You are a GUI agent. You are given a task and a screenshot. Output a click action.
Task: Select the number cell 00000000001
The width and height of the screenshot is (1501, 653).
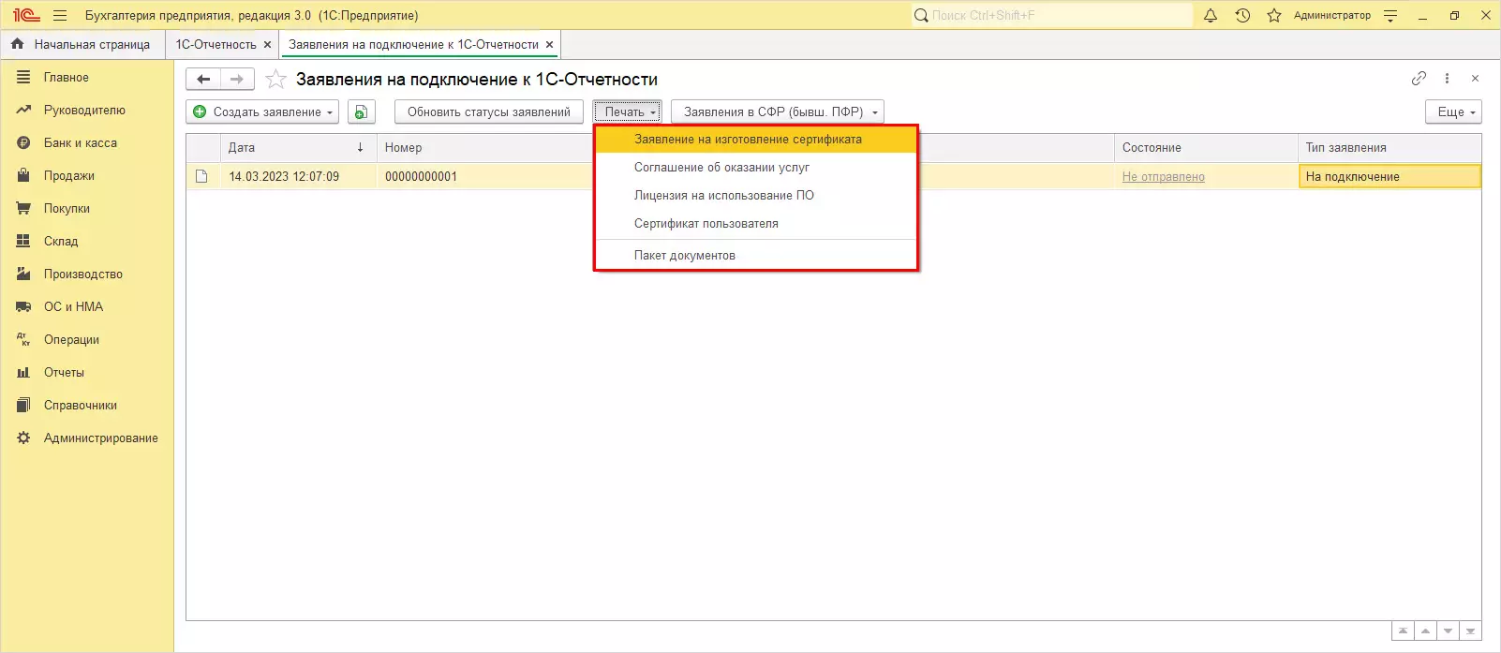(484, 176)
